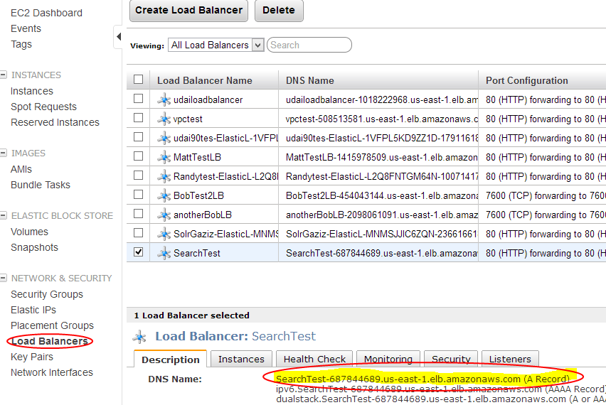Select the ipv6.SearchTest AAAA Record line

click(x=440, y=389)
